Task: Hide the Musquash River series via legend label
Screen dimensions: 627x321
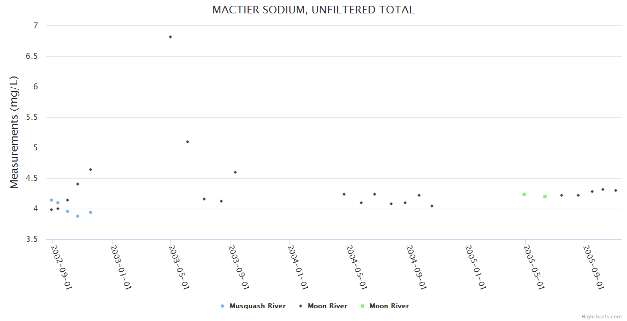Action: pos(257,306)
